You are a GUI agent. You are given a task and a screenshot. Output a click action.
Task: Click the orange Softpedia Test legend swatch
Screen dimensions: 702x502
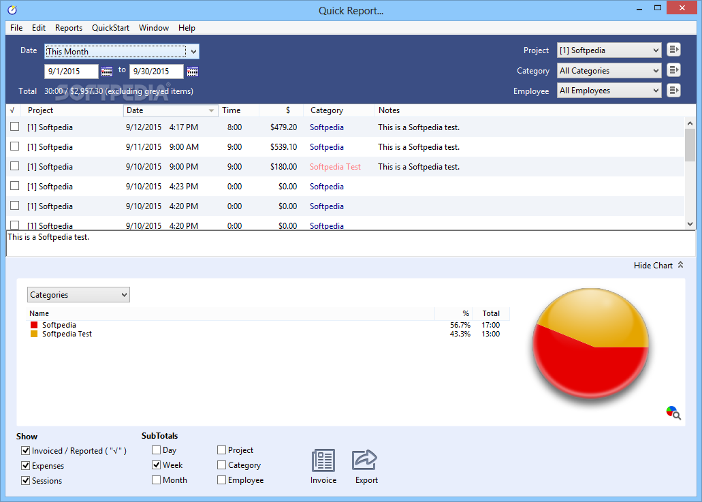[34, 334]
